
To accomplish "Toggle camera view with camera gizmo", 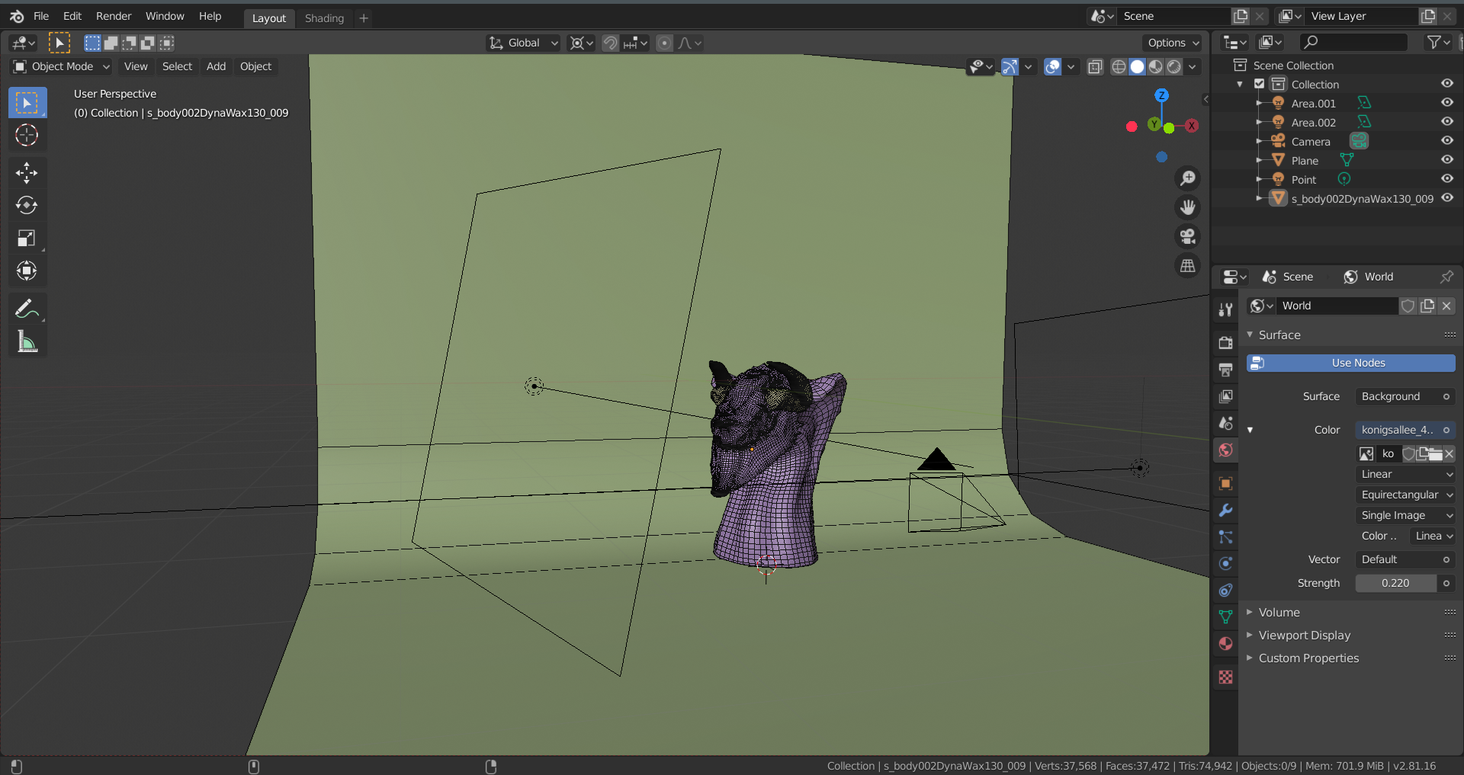I will 1188,236.
